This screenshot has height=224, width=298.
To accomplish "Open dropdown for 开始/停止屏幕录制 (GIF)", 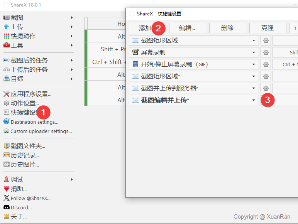I will pyautogui.click(x=254, y=64).
